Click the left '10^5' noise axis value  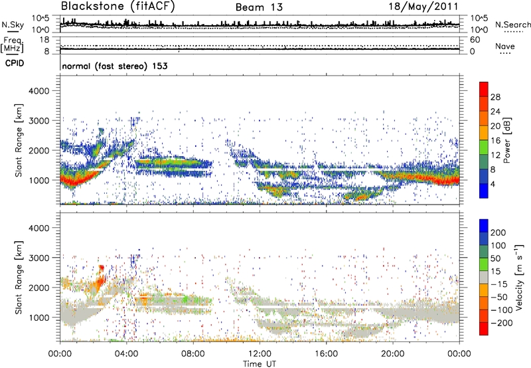coord(40,19)
